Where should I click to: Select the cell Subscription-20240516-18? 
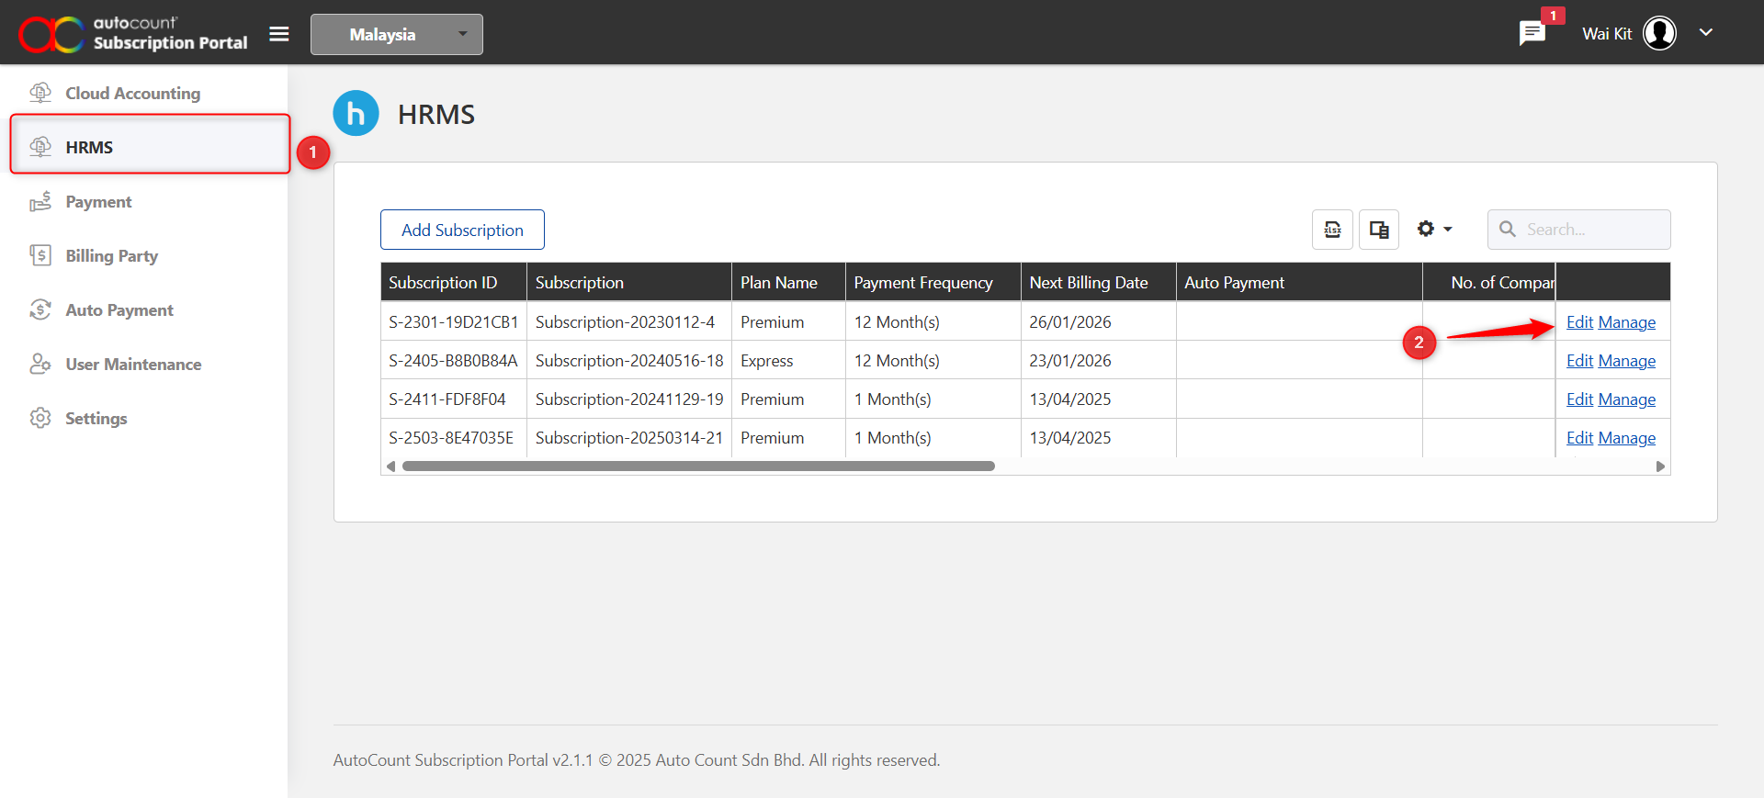point(629,361)
